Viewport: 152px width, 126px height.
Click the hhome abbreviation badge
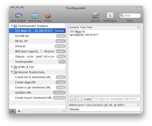click(60, 31)
